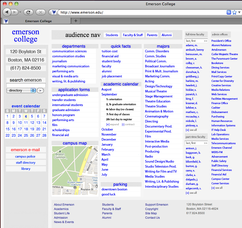This screenshot has width=242, height=228.
Task: Click the Stop loading X button
Action: [40, 12]
